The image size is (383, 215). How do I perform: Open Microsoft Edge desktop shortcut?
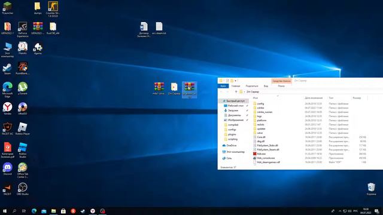click(7, 90)
